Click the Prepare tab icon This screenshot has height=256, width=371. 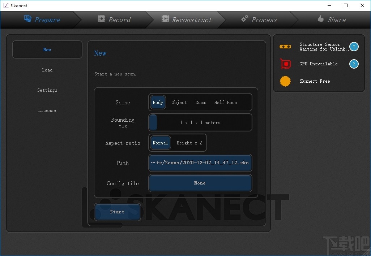[x=27, y=19]
